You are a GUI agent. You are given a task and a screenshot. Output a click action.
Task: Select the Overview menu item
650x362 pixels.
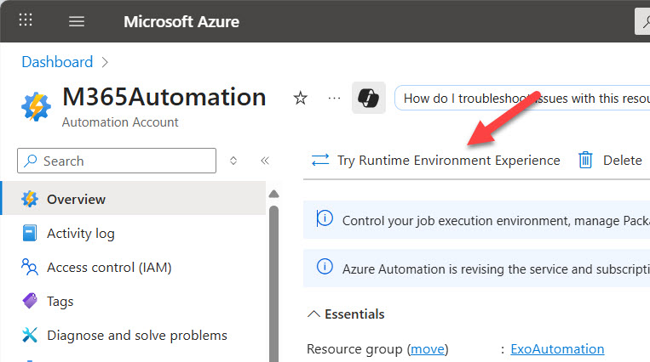click(x=134, y=199)
